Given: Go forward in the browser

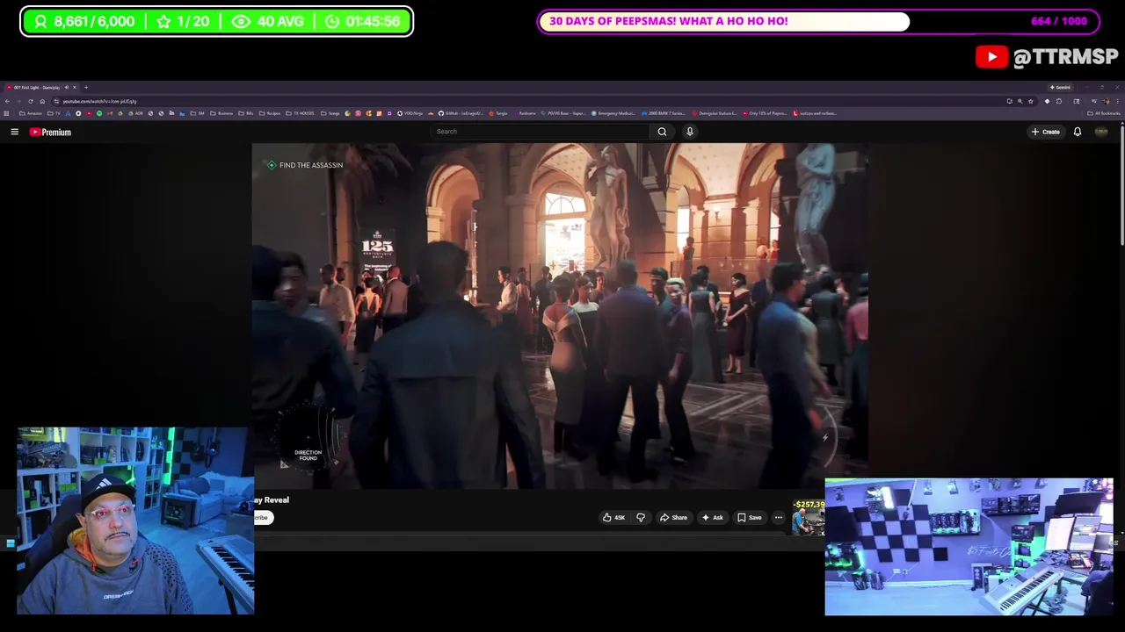Looking at the screenshot, I should click(18, 101).
